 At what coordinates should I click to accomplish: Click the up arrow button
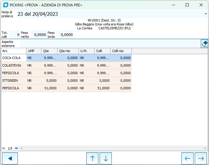92,158
